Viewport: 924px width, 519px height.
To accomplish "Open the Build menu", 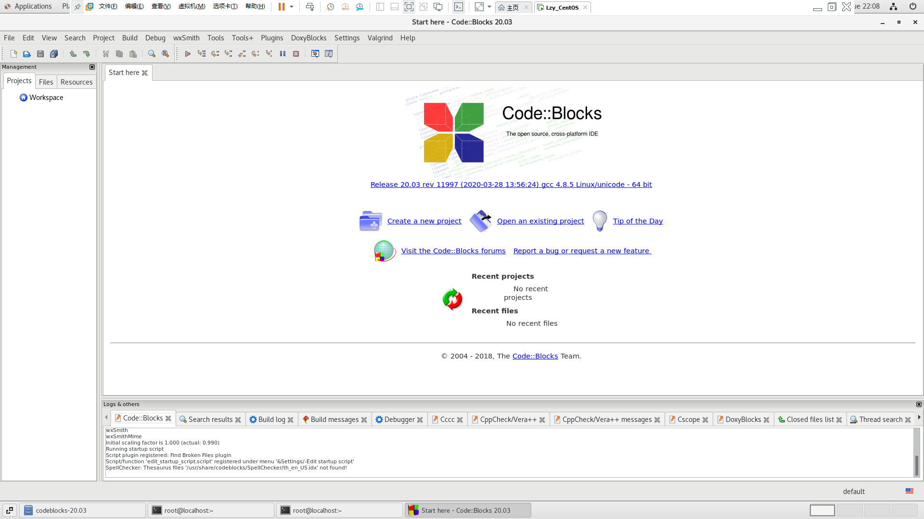I will tap(129, 38).
